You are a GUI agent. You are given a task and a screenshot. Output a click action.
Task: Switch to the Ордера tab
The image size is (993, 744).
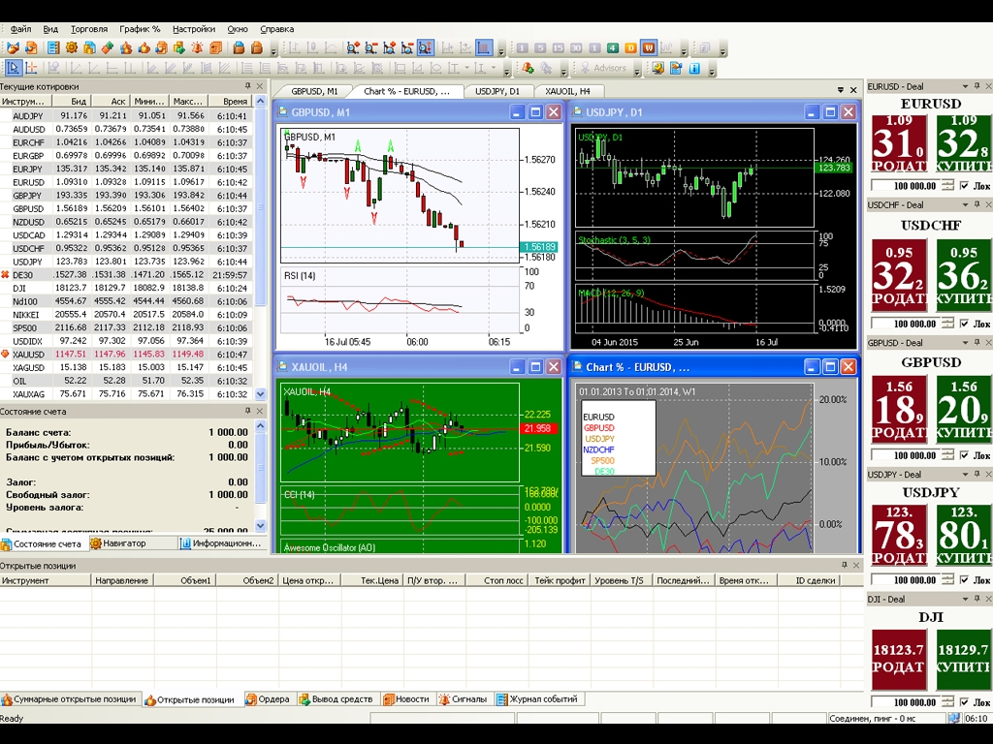pyautogui.click(x=268, y=699)
